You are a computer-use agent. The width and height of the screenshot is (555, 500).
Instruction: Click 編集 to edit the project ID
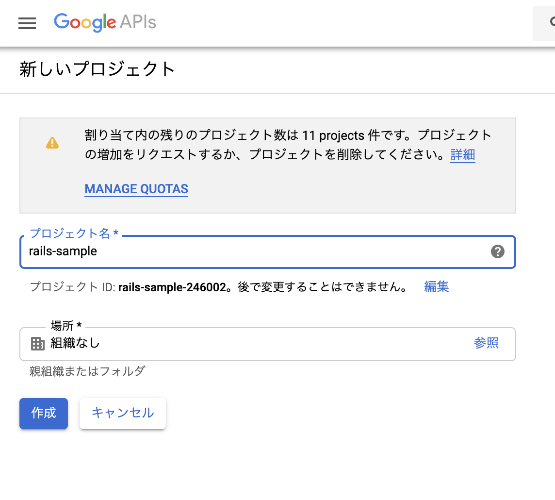pos(436,286)
